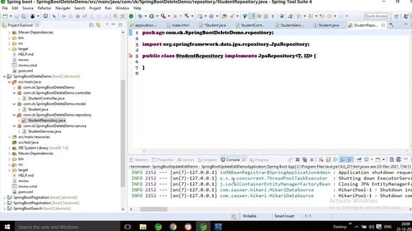Open the Project Explorer View Menu dropdown

click(x=107, y=24)
